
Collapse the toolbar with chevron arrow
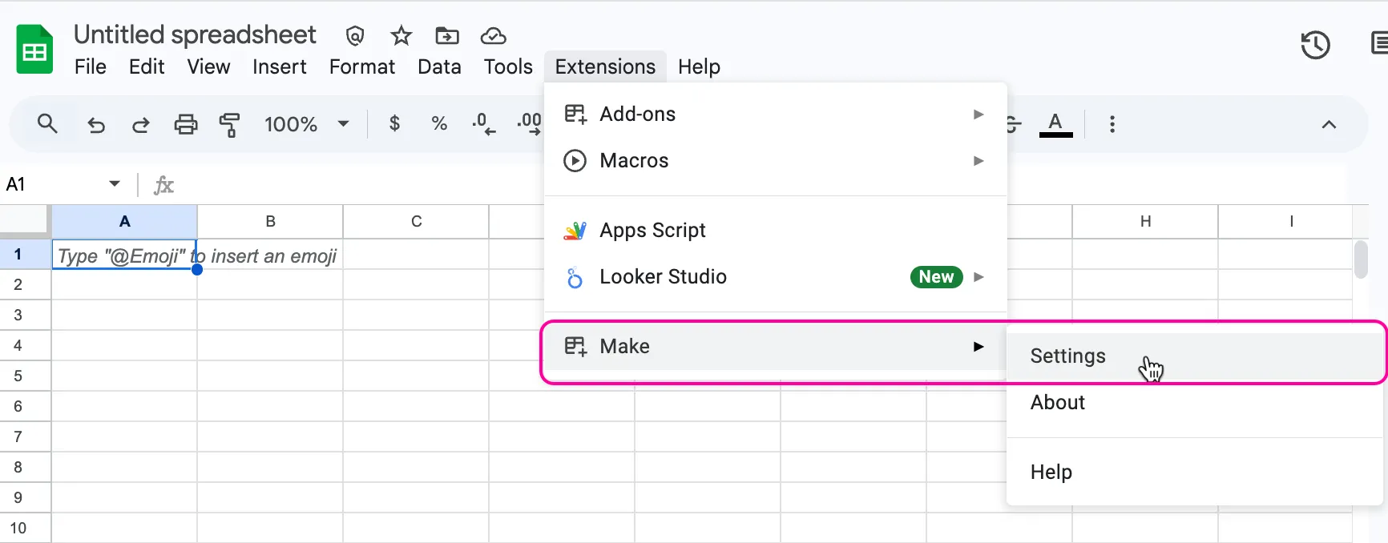pos(1329,124)
